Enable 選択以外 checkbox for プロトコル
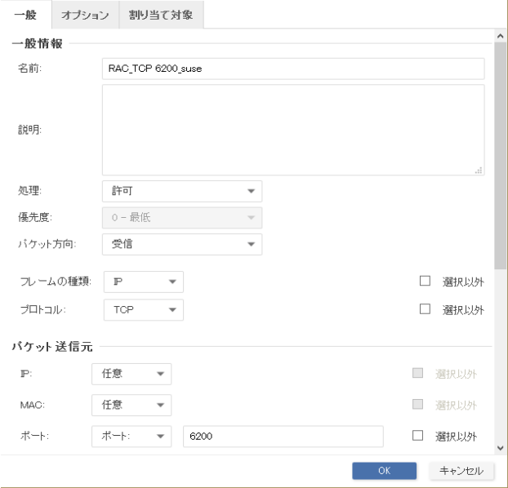The image size is (508, 488). pyautogui.click(x=424, y=309)
